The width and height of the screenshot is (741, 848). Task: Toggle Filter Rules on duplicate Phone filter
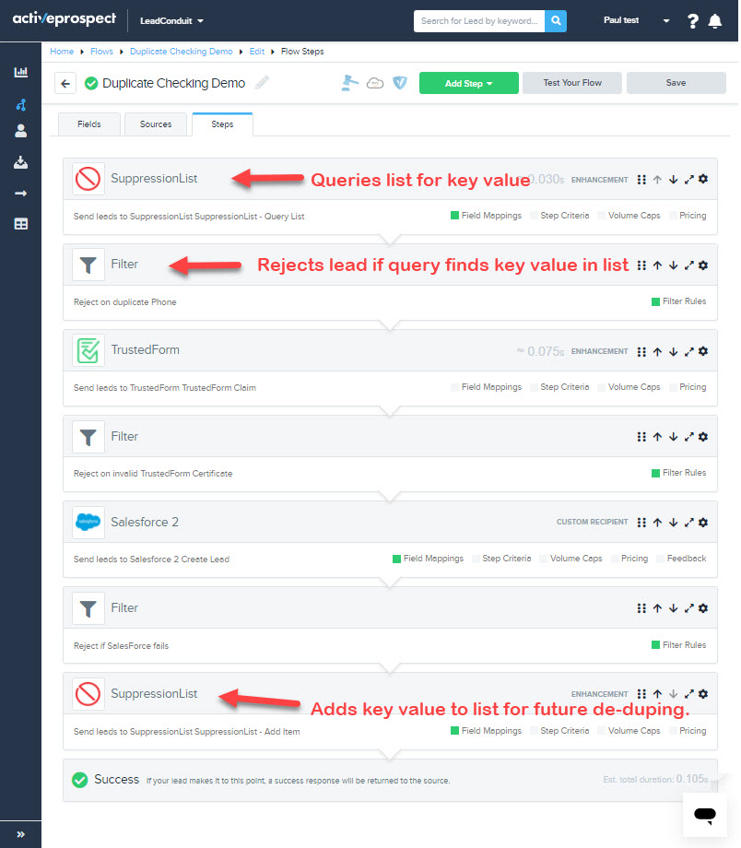point(679,301)
